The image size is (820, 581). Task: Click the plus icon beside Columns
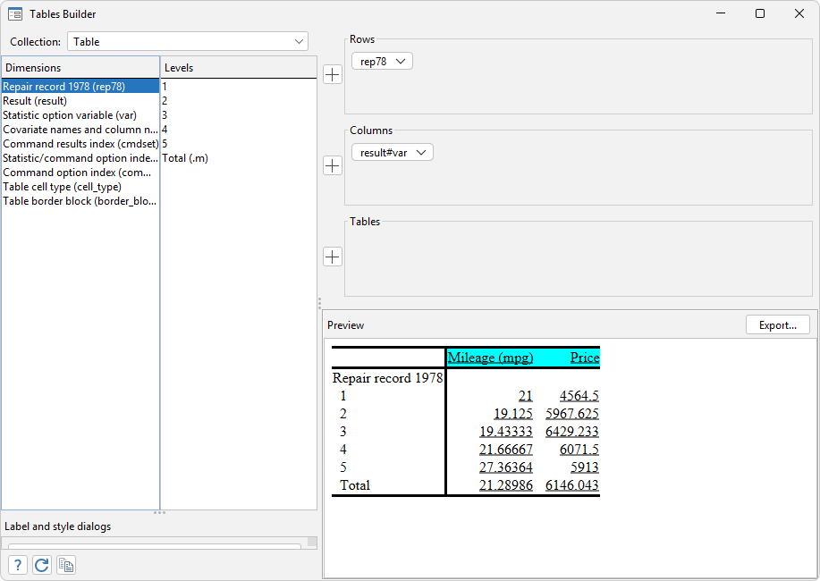tap(332, 165)
